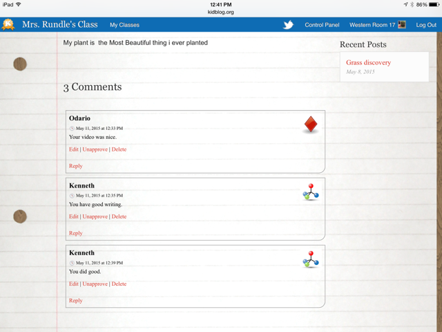The image size is (442, 332).
Task: Tap the clock icon on Odario's comment
Action: [72, 128]
